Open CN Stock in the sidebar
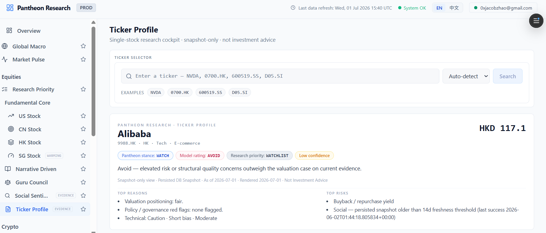 30,129
